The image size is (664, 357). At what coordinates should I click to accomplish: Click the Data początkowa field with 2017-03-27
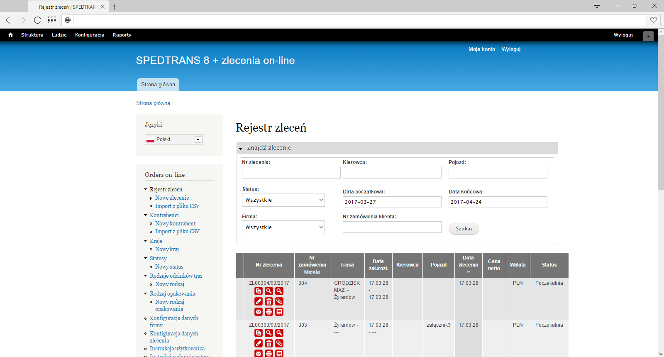392,202
